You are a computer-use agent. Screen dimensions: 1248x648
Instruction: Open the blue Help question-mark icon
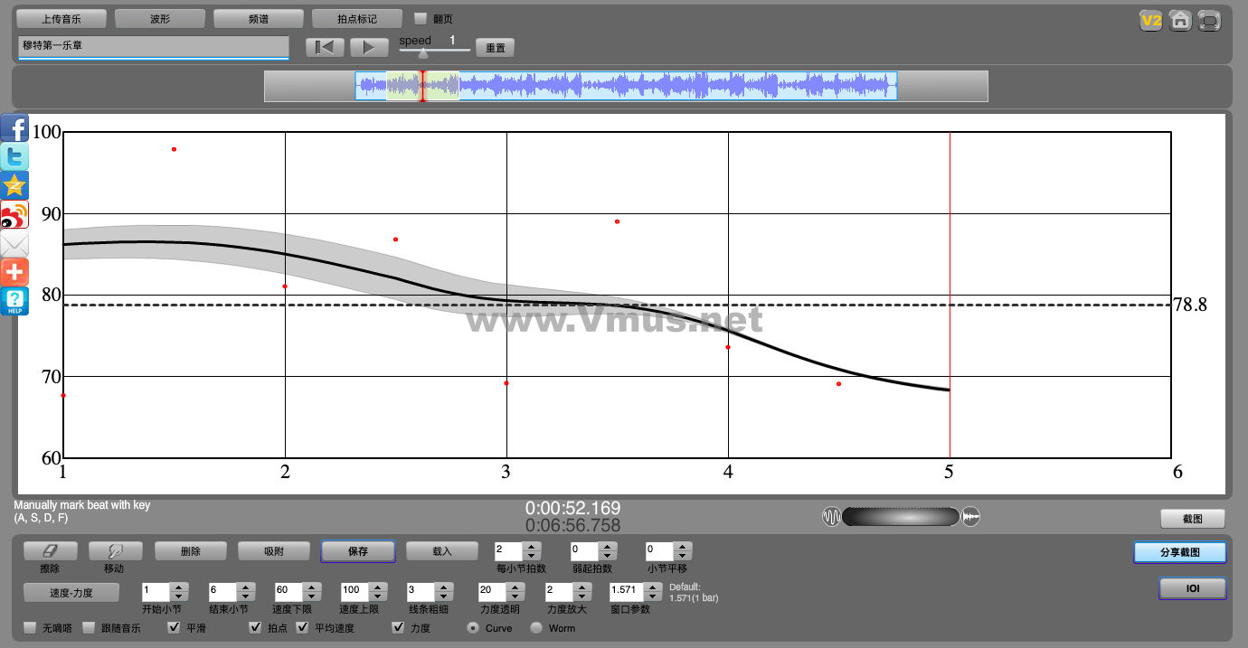tap(14, 301)
